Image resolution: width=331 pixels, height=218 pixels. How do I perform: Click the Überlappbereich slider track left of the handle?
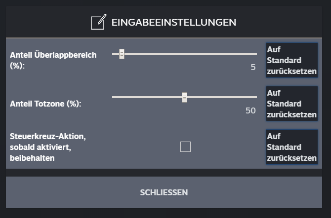tap(115, 54)
